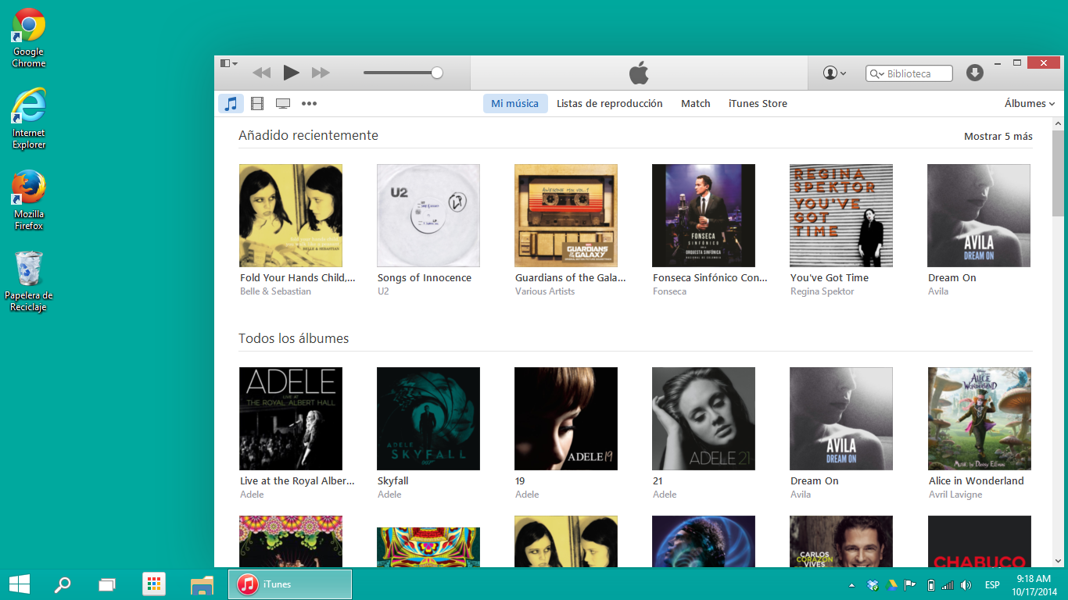The height and width of the screenshot is (600, 1068).
Task: Click the Mostrar 5 más link
Action: coord(998,136)
